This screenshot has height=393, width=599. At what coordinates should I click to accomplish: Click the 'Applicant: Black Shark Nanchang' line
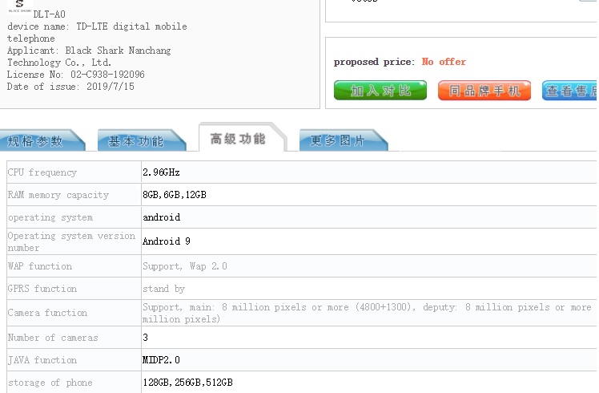89,51
